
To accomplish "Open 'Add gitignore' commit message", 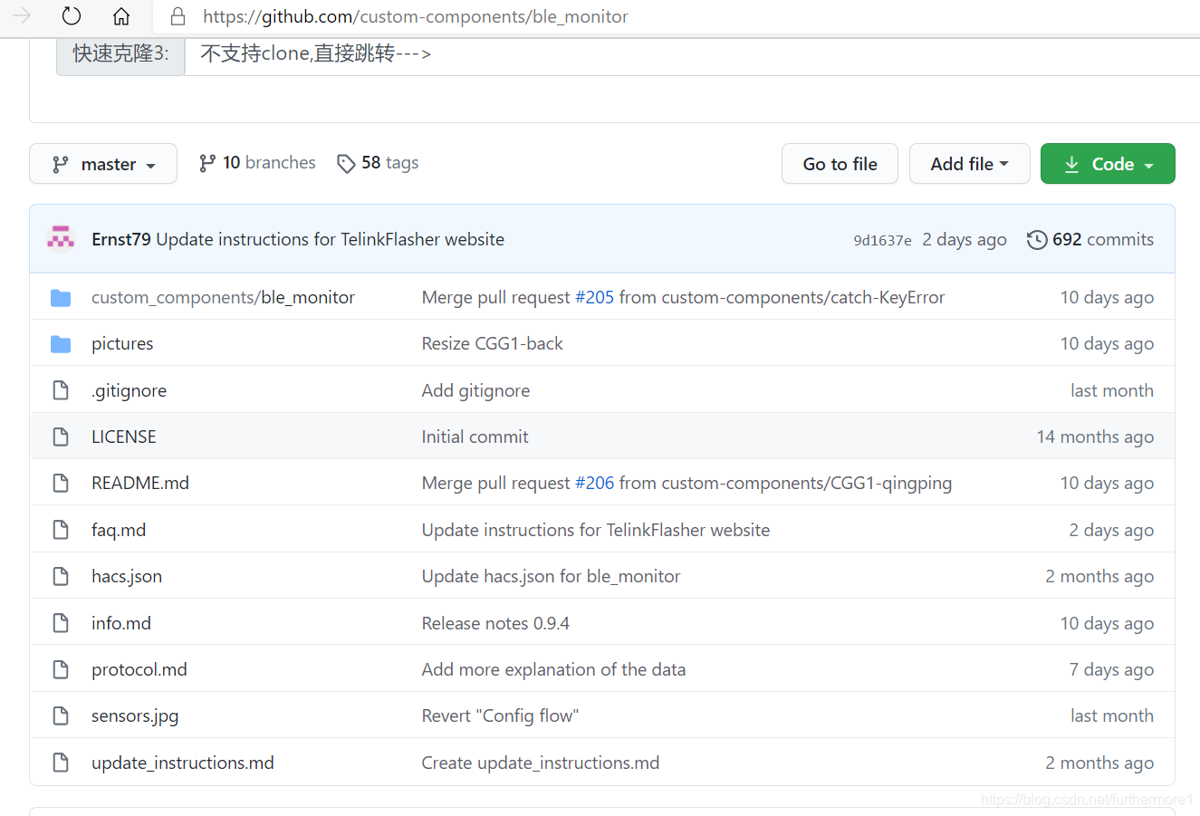I will tap(475, 390).
